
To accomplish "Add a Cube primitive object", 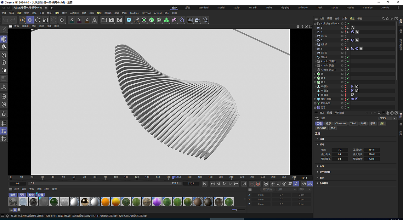I will tap(129, 20).
